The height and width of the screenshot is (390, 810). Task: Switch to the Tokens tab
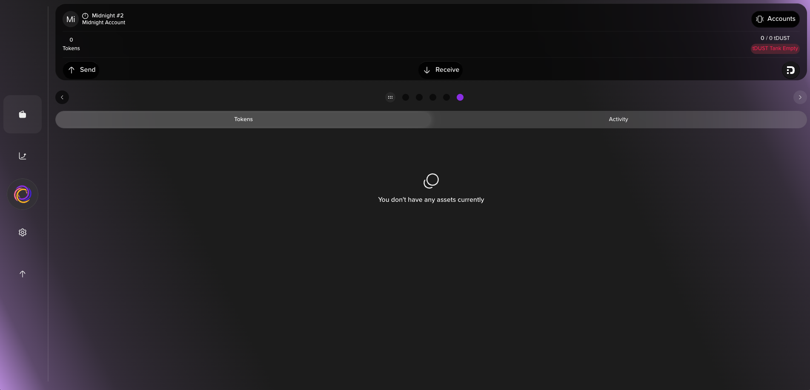(x=243, y=119)
